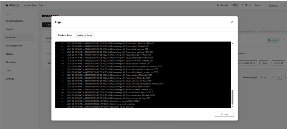The height and width of the screenshot is (129, 287).
Task: Click log line 65 Application startup complete
Action: 101,107
